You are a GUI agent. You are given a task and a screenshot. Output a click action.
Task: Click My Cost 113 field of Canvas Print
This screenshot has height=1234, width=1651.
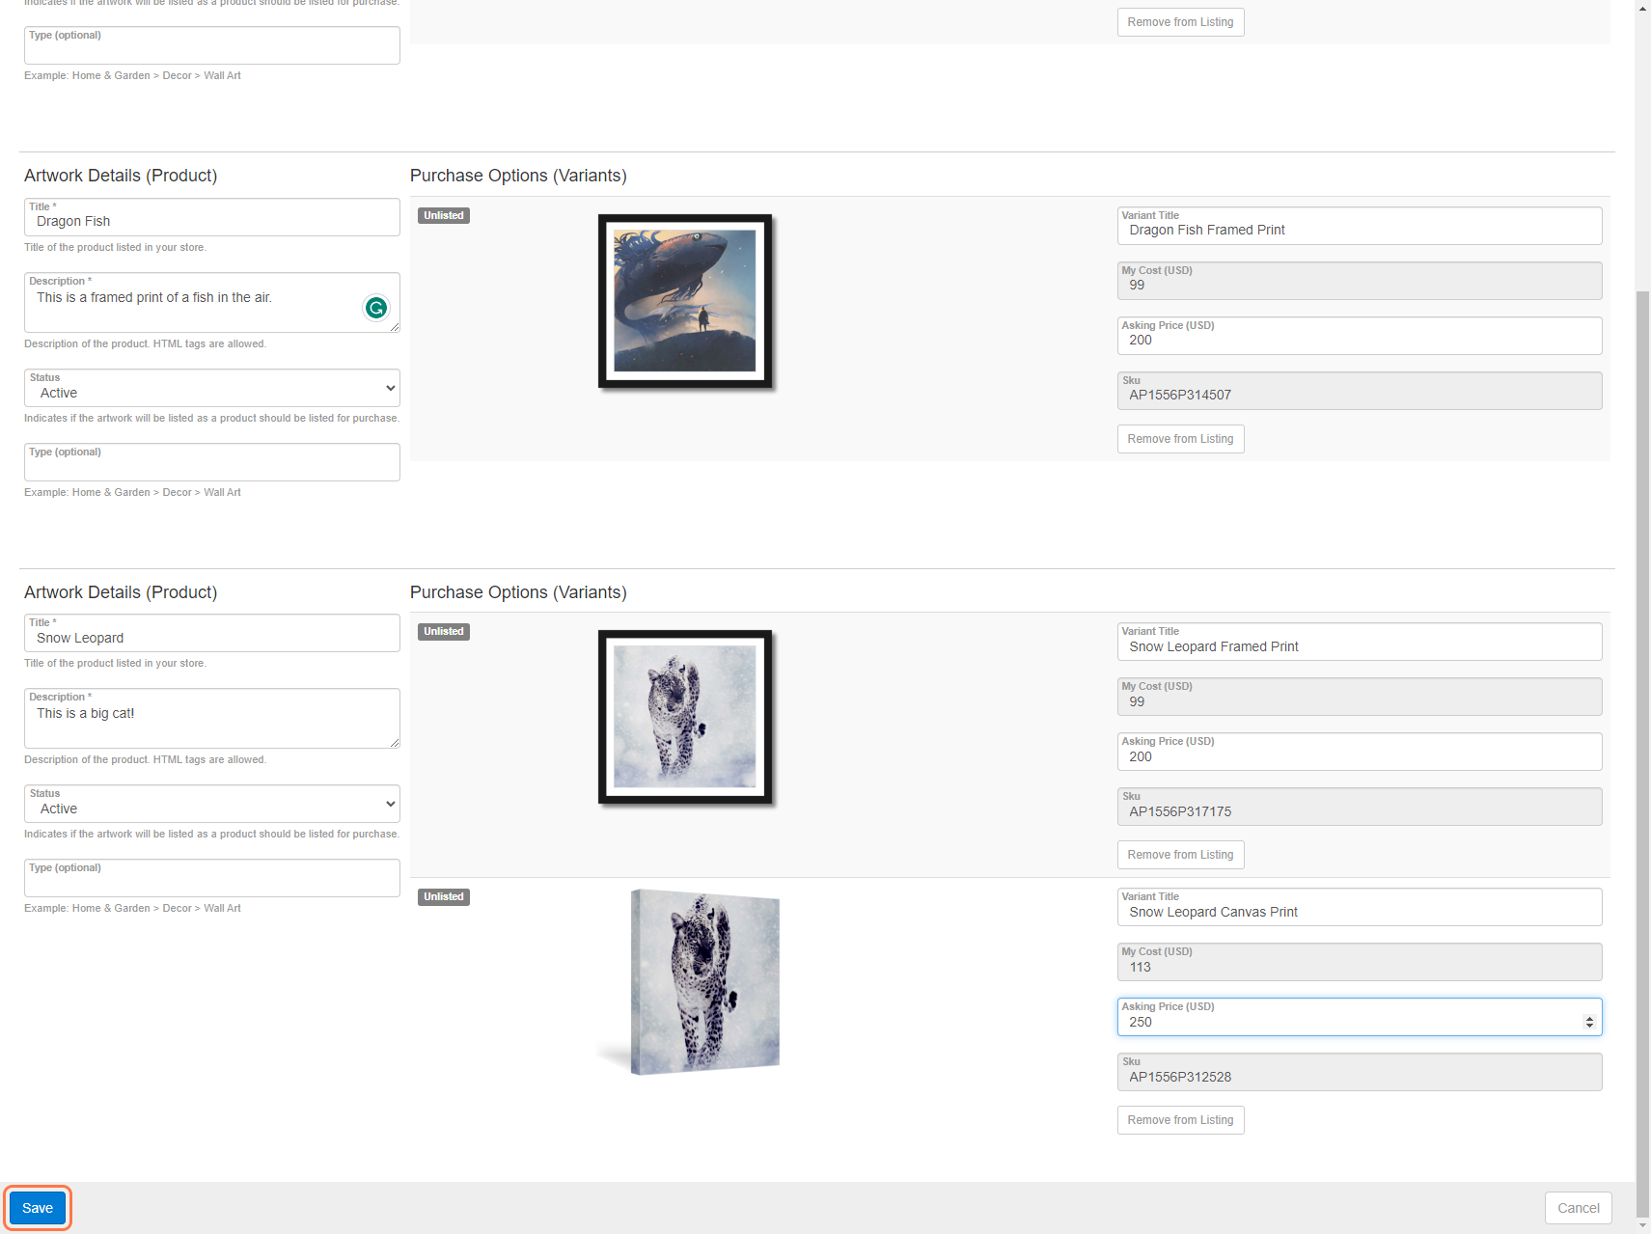pyautogui.click(x=1360, y=962)
